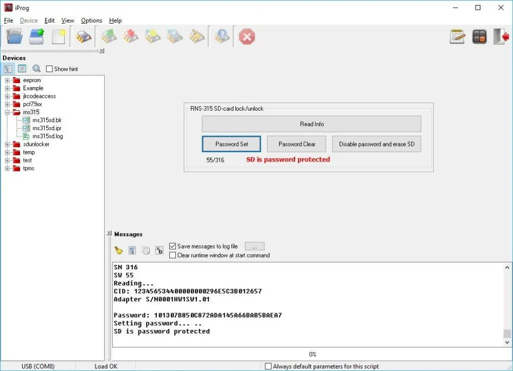Uncheck Save messages to log file
513x371 pixels.
click(172, 246)
